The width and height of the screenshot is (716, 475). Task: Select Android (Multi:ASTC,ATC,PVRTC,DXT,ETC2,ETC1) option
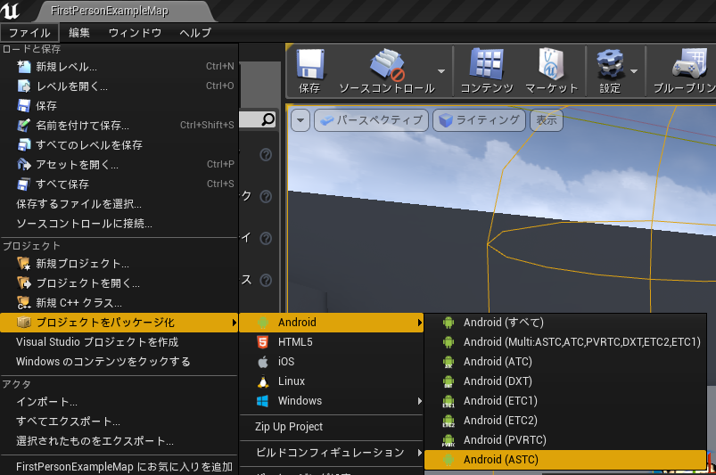pos(565,342)
